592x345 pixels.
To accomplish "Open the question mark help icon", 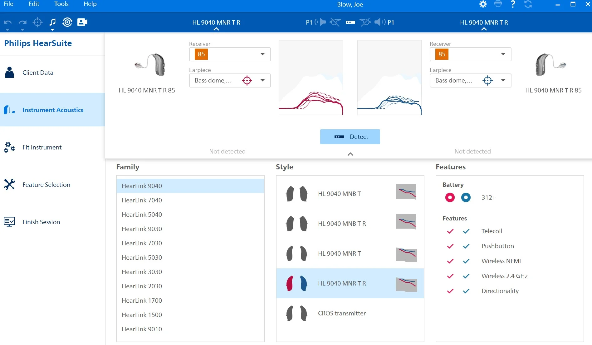I will [513, 4].
